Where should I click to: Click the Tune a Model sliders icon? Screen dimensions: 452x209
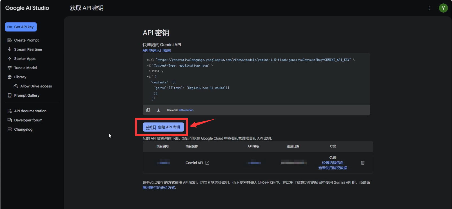pyautogui.click(x=10, y=68)
